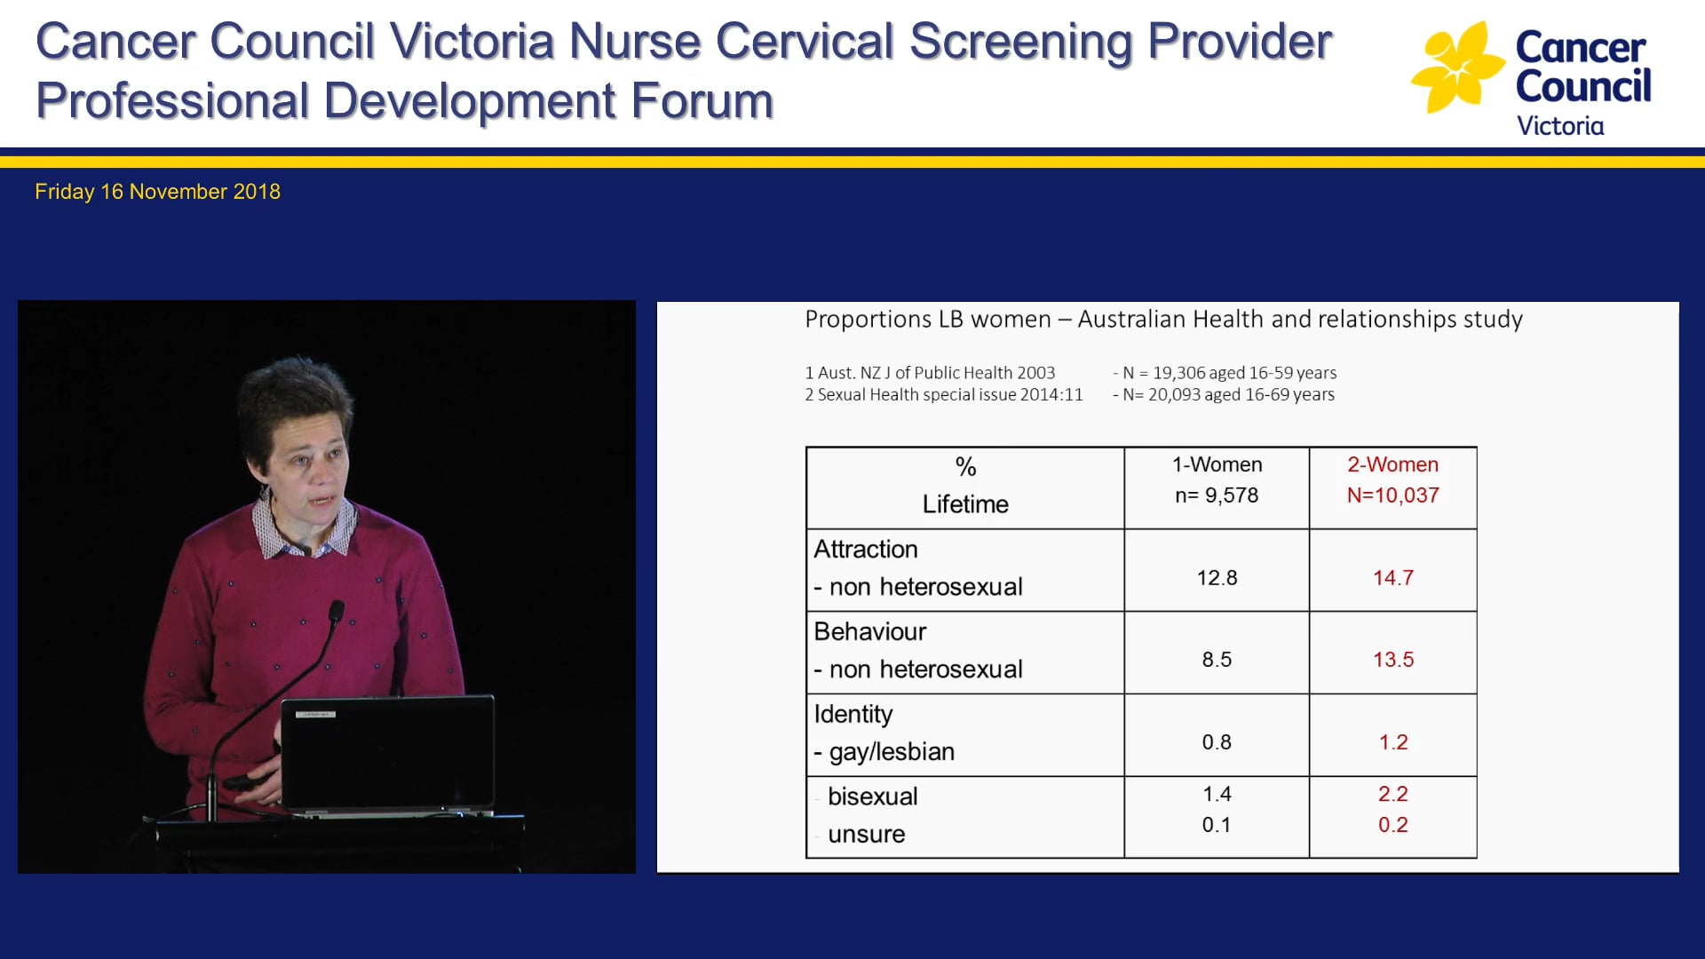This screenshot has height=959, width=1705.
Task: Click the 'N = 19,306 aged 16-59 years' text
Action: 1224,373
